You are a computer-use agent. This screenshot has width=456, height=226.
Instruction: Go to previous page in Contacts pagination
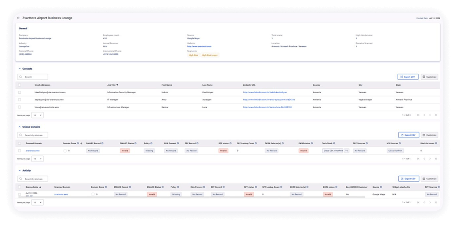pos(424,115)
